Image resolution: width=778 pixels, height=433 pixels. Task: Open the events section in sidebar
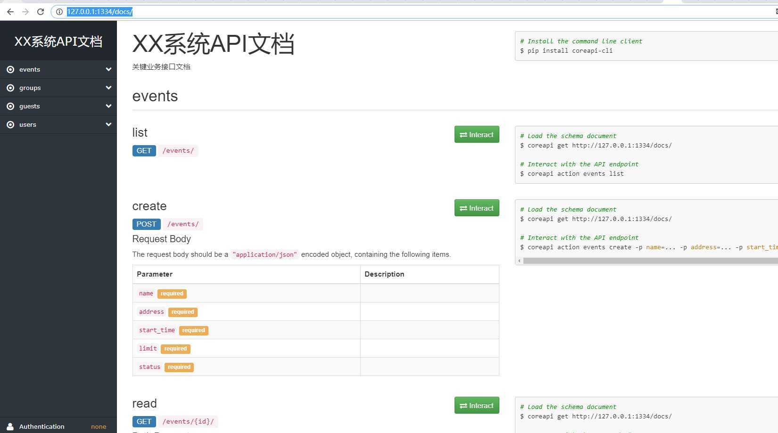click(58, 69)
